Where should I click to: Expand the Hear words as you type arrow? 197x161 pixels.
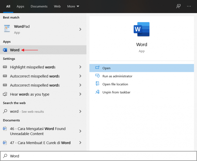(80, 94)
